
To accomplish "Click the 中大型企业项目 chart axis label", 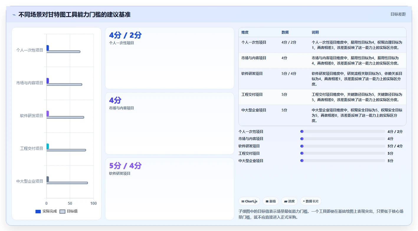I will [x=29, y=181].
